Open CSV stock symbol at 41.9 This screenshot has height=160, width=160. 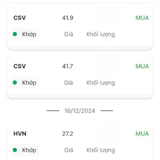(x=19, y=18)
